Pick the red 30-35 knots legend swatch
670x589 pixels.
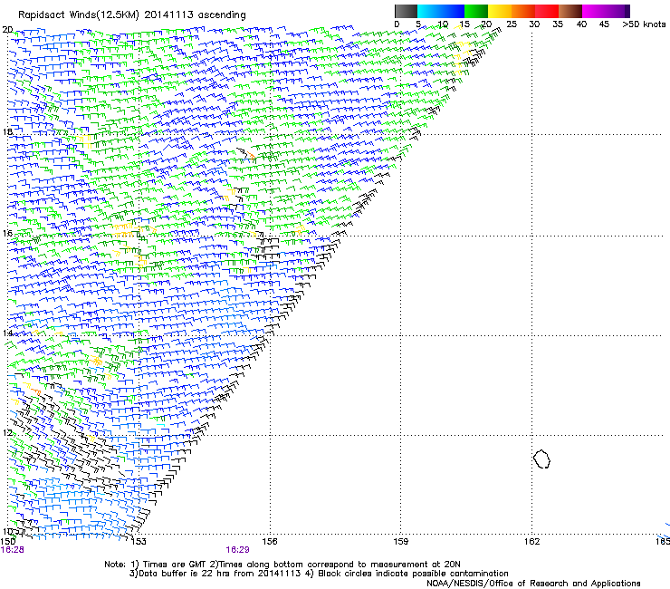[x=547, y=11]
